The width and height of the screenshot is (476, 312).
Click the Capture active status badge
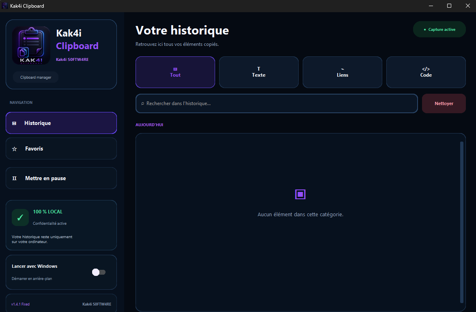[439, 30]
